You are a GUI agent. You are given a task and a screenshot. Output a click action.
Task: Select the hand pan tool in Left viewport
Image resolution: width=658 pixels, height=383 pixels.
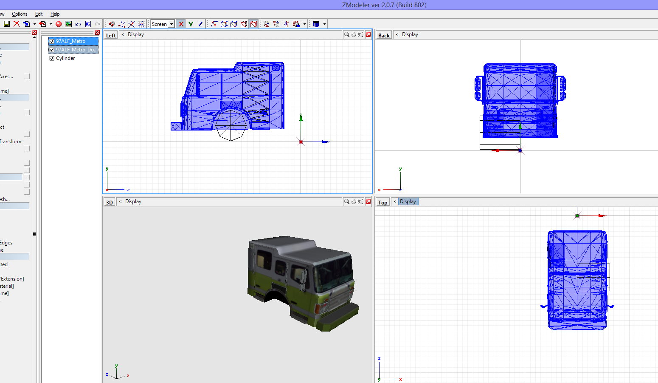tap(354, 34)
